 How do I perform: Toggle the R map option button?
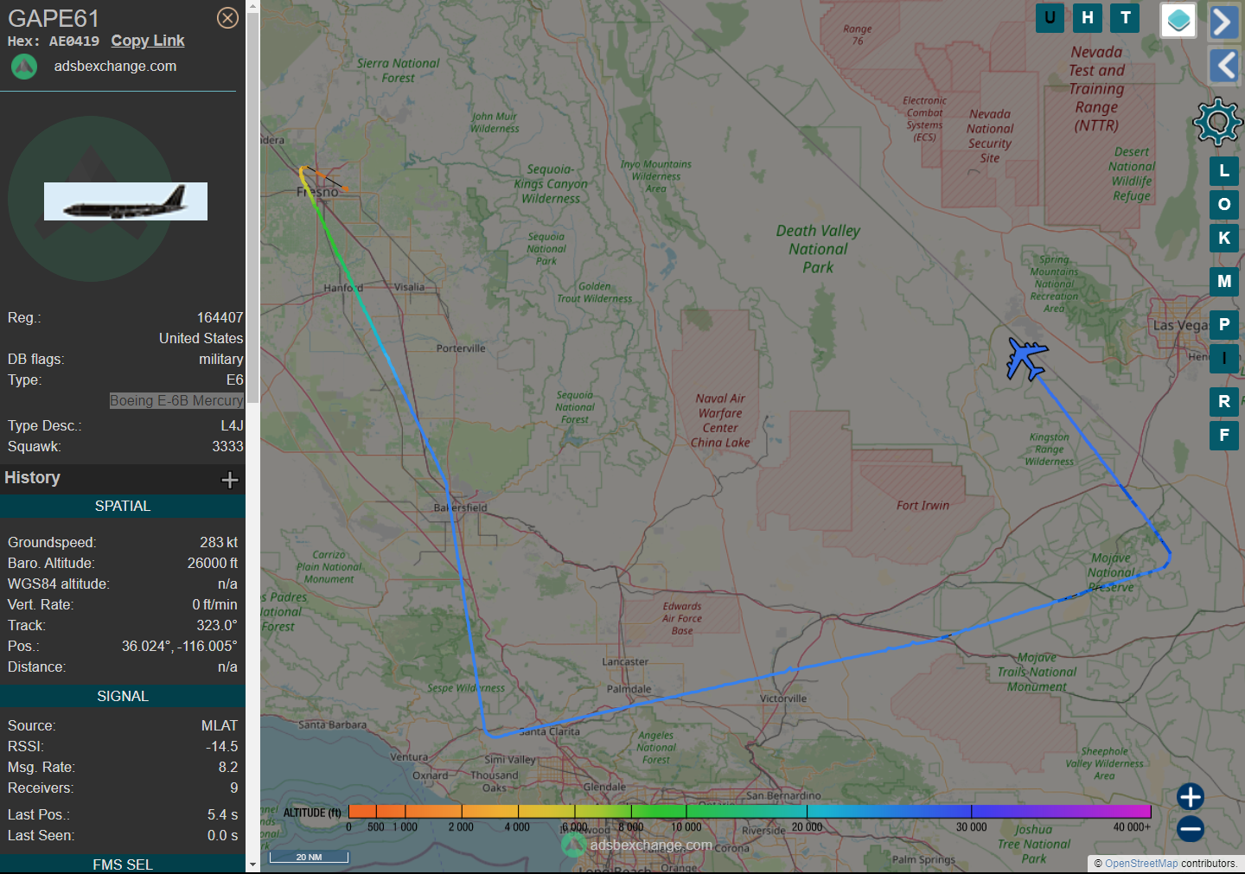point(1224,401)
